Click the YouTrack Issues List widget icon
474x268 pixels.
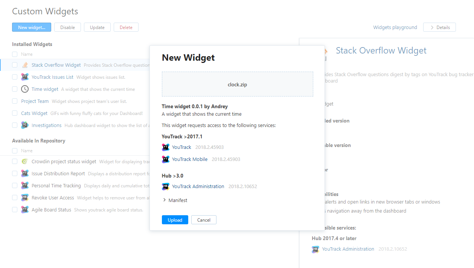pos(25,77)
